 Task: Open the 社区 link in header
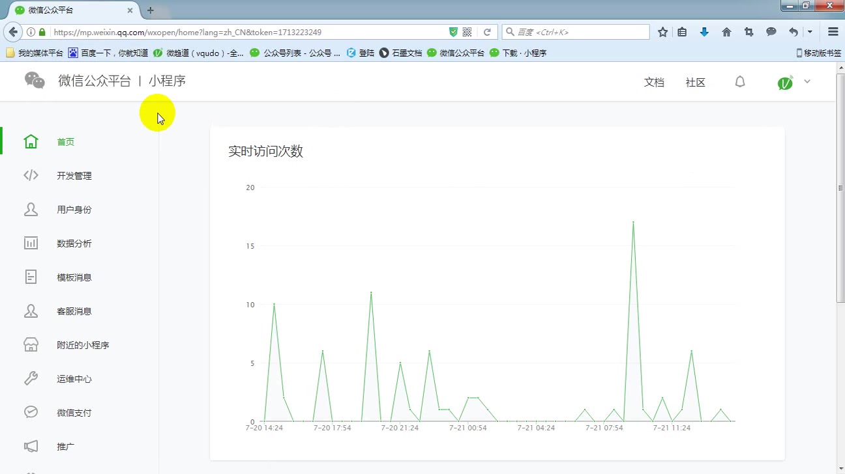click(696, 82)
